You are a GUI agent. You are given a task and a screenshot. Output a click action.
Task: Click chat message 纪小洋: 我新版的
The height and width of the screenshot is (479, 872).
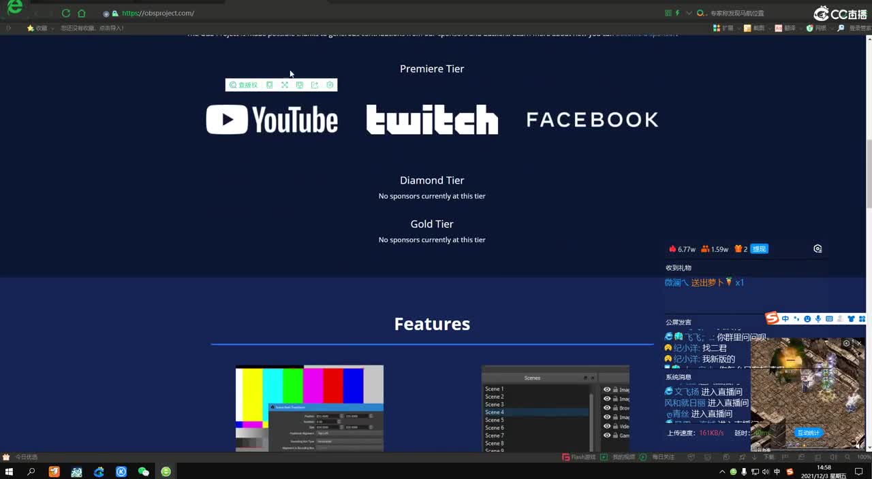[700, 359]
